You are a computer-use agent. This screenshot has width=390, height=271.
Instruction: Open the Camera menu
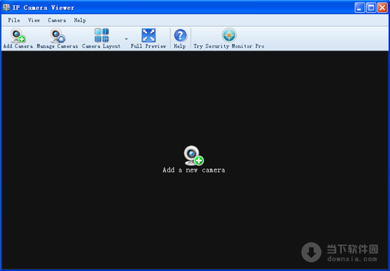57,20
